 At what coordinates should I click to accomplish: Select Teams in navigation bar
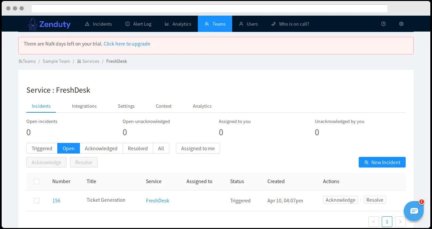(215, 24)
